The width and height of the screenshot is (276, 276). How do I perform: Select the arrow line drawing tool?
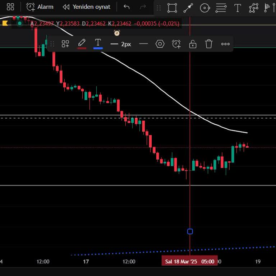[x=188, y=8]
